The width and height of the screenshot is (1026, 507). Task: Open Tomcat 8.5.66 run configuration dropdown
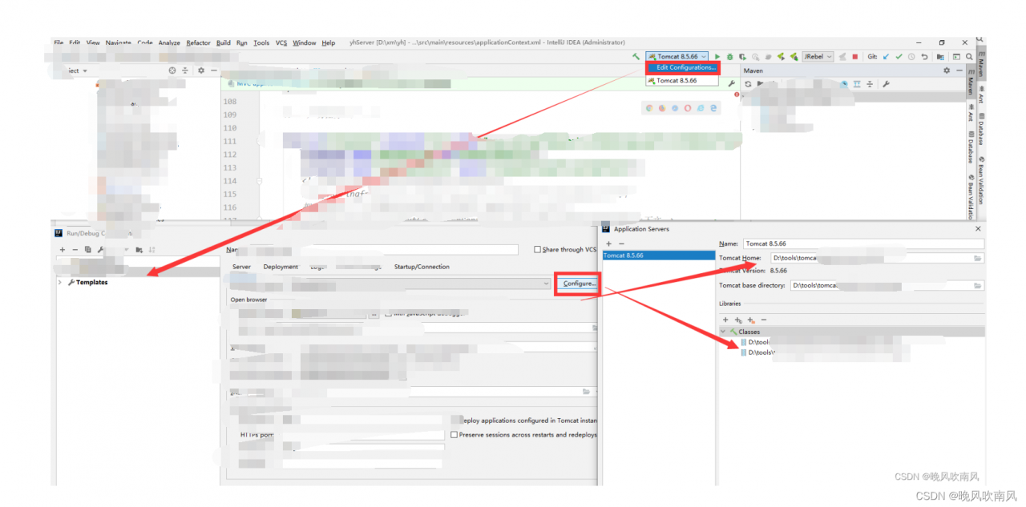coord(677,57)
